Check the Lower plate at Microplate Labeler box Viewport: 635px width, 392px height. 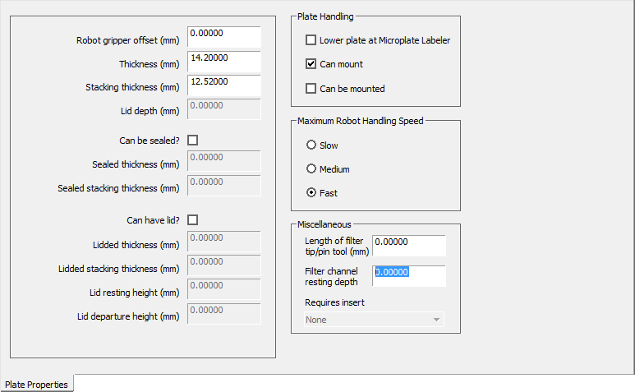311,40
